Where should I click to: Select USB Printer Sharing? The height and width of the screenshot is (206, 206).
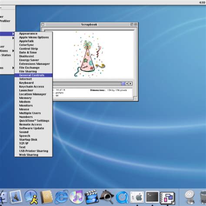[33, 151]
